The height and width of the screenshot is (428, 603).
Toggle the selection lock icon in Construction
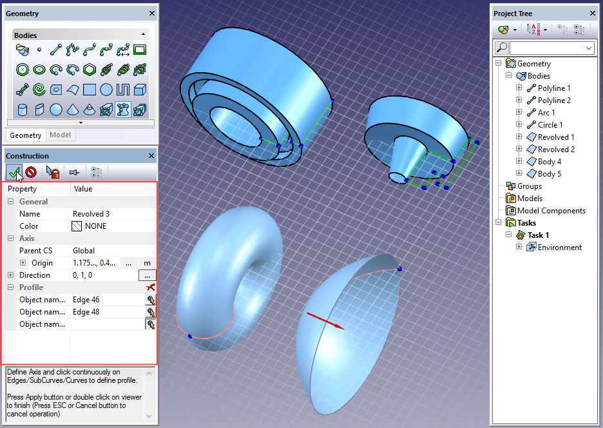52,172
